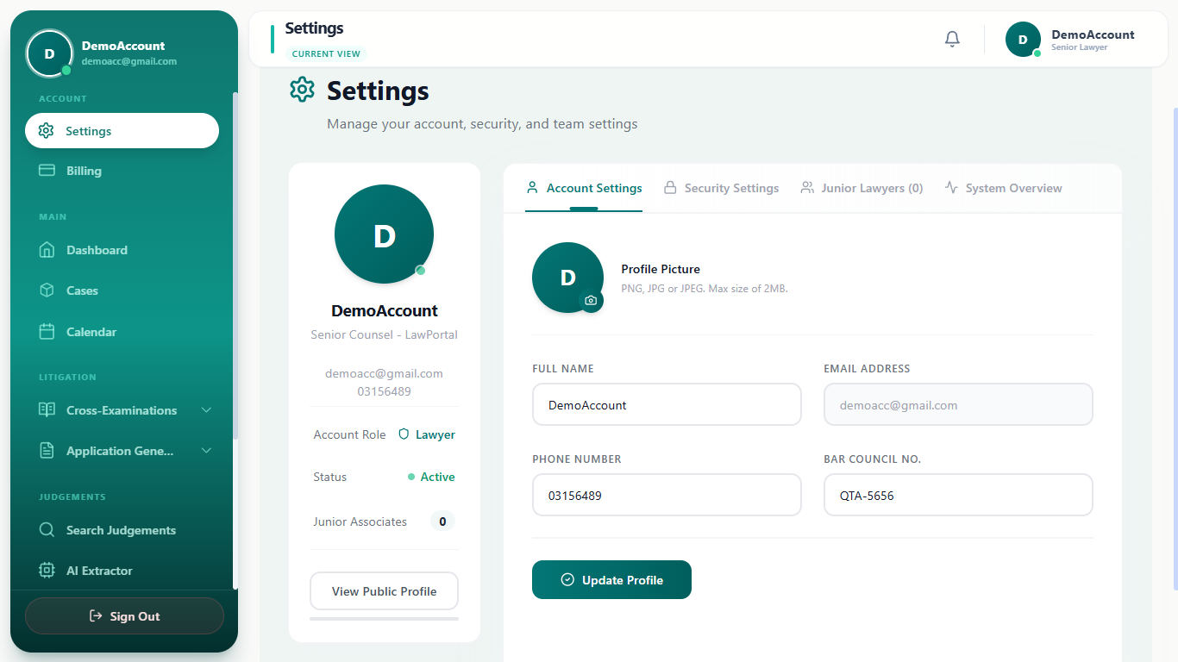The height and width of the screenshot is (662, 1178).
Task: Open the Calendar page
Action: coord(122,332)
